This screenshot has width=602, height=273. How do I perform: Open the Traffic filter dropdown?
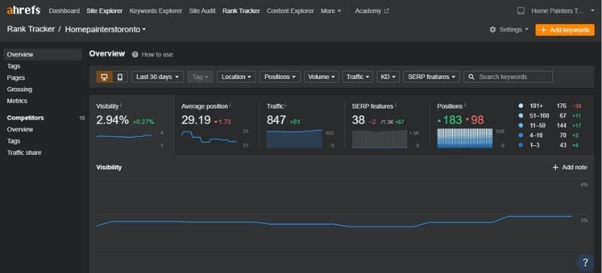tap(357, 77)
